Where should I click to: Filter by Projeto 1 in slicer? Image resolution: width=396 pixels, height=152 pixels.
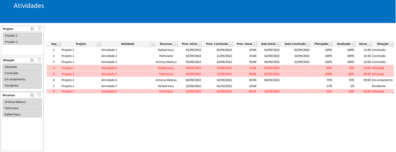tap(22, 36)
